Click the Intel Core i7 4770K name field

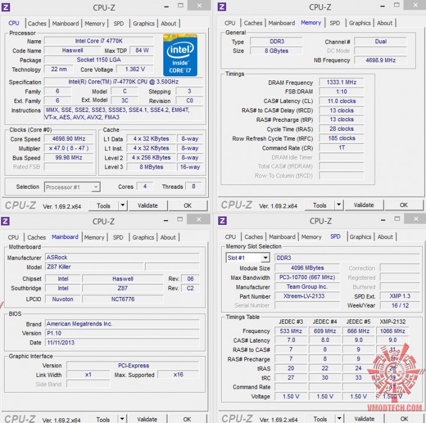(99, 41)
